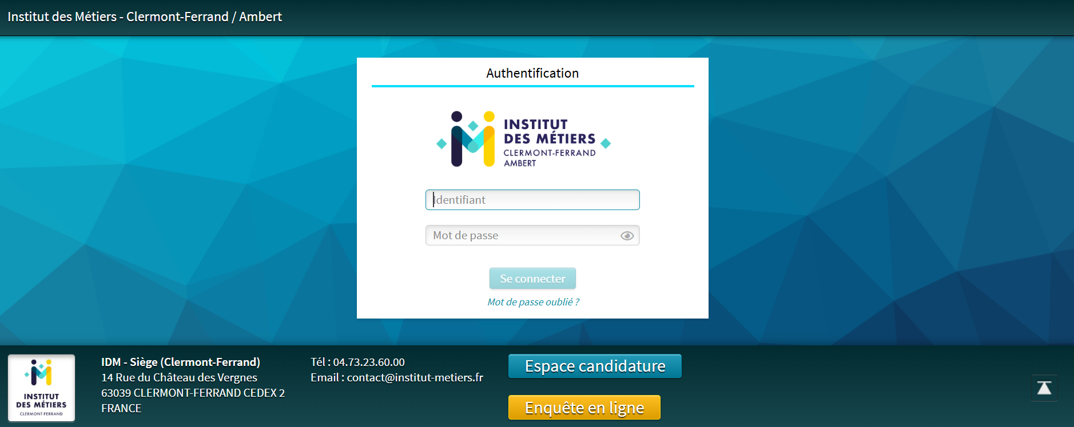Open the Mot de passe oublié link
The image size is (1074, 427).
(x=532, y=302)
